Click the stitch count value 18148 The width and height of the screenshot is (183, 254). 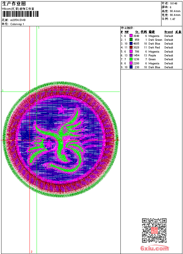[x=174, y=4]
